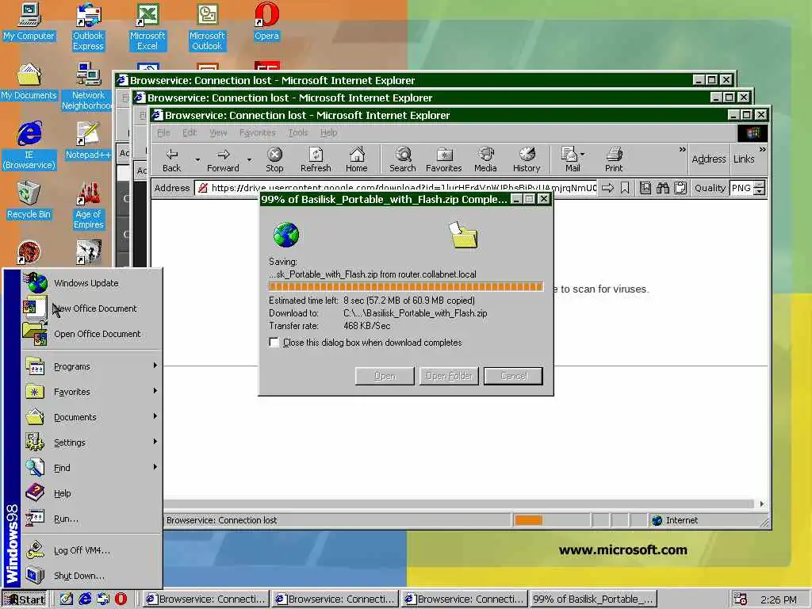Viewport: 812px width, 609px height.
Task: Click the Start button
Action: pos(25,599)
